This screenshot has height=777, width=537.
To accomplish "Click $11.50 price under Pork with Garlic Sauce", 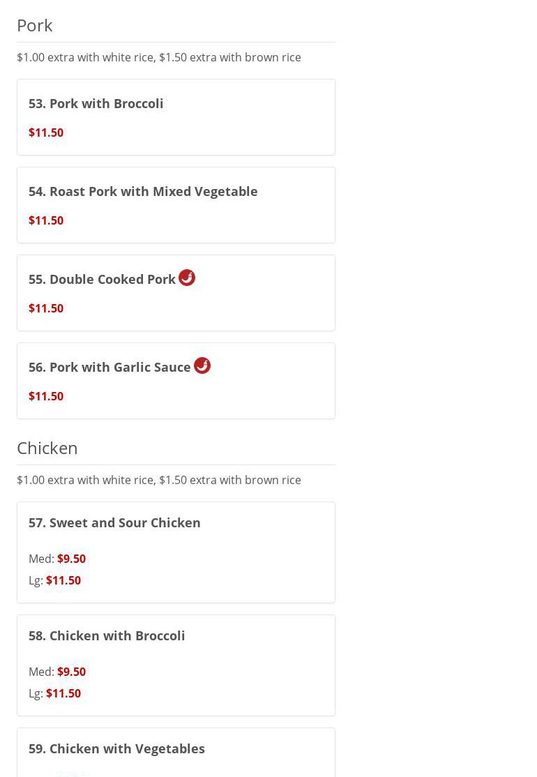I will [46, 396].
